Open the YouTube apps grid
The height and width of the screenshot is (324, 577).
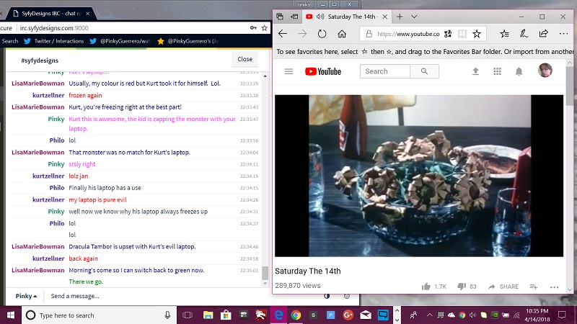coord(497,71)
